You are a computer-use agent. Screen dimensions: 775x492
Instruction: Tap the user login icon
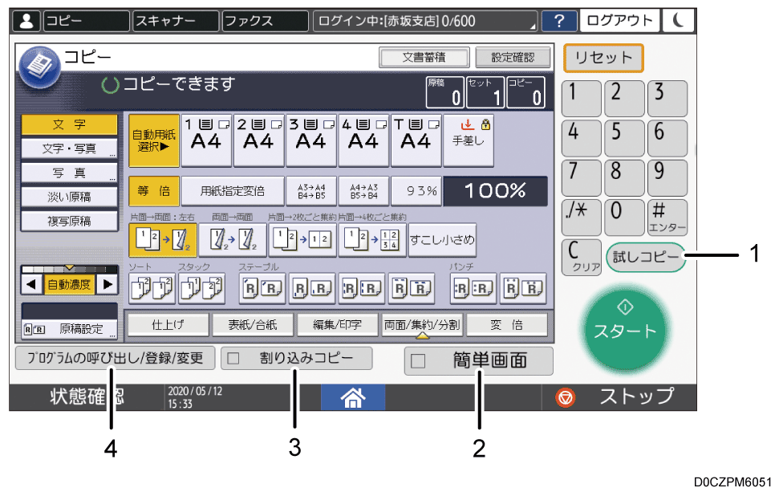point(26,21)
